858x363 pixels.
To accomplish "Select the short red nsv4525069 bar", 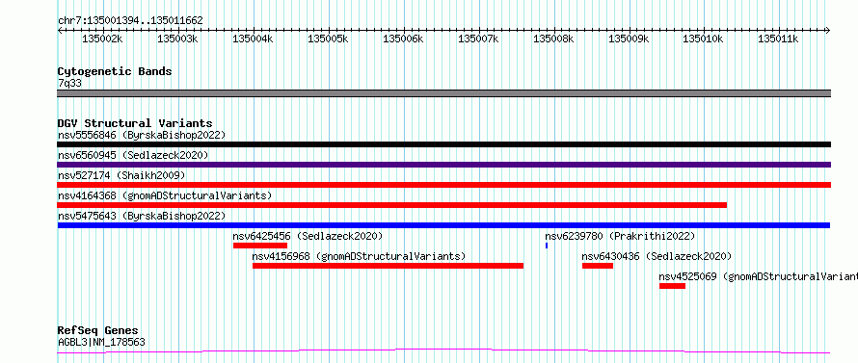I will click(673, 286).
